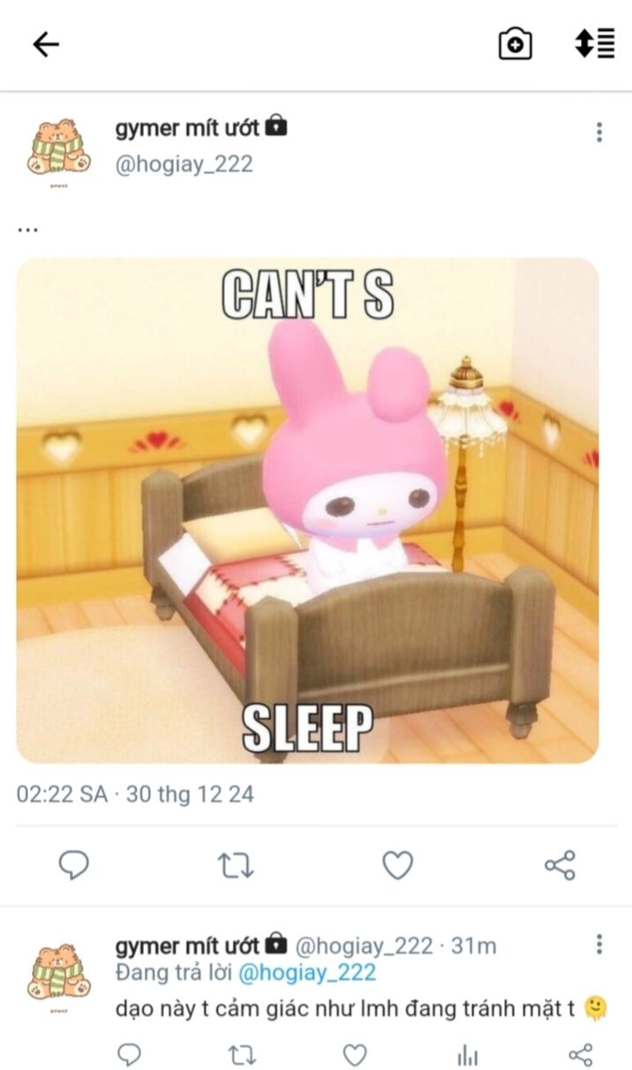Open the three-dot menu on main tweet

[x=599, y=132]
